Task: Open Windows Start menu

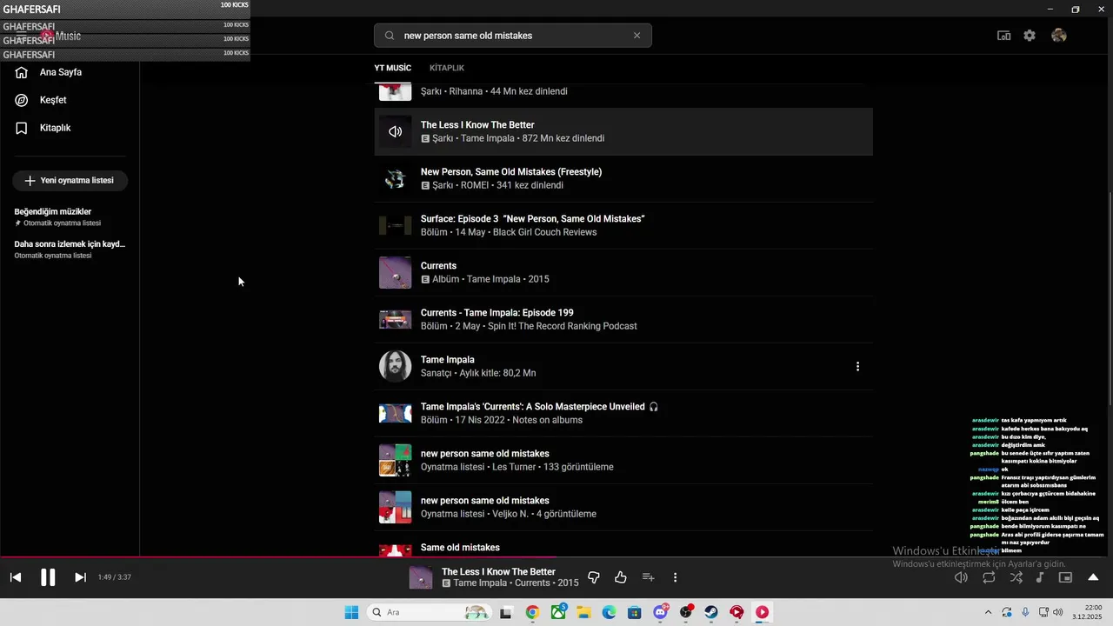Action: 351,612
